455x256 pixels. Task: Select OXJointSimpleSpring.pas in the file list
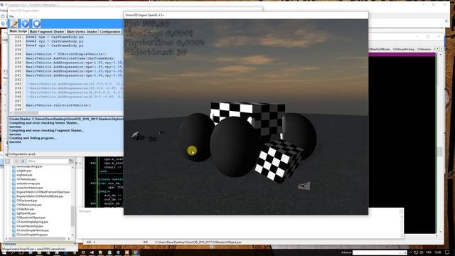[32, 222]
